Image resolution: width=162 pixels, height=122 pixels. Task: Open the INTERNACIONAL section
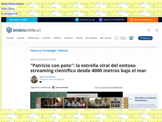pyautogui.click(x=33, y=38)
